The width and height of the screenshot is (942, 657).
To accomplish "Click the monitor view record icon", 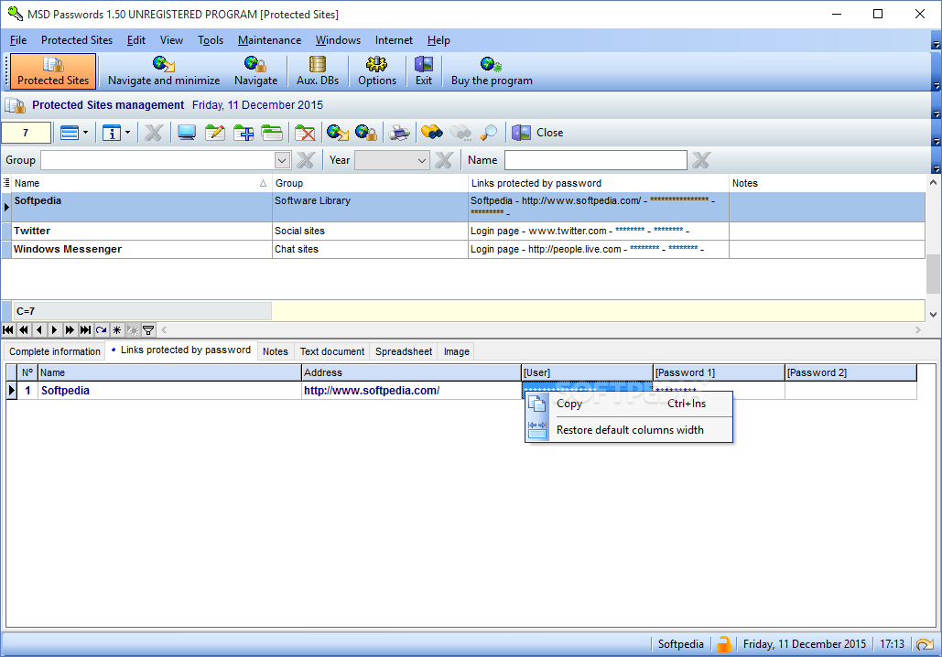I will pyautogui.click(x=186, y=133).
